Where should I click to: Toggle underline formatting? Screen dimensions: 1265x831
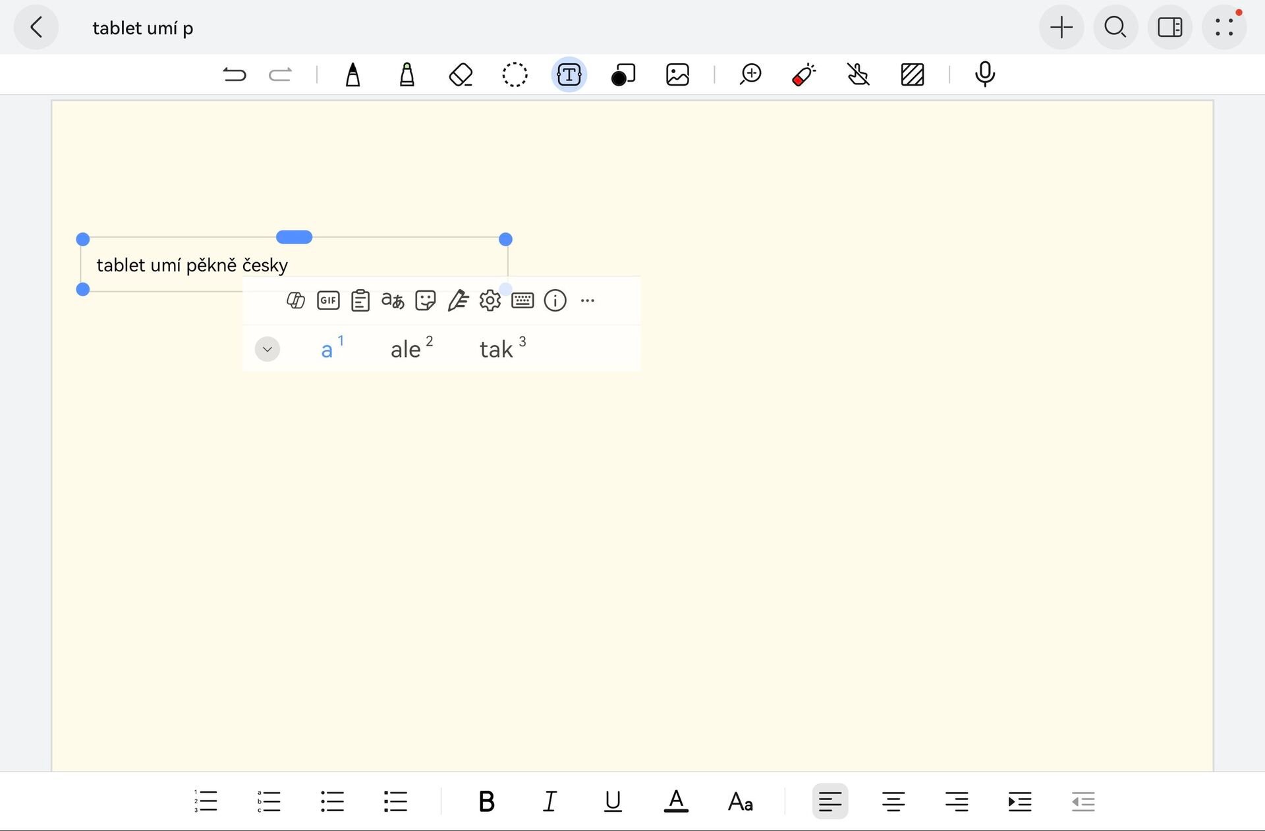[x=613, y=801]
